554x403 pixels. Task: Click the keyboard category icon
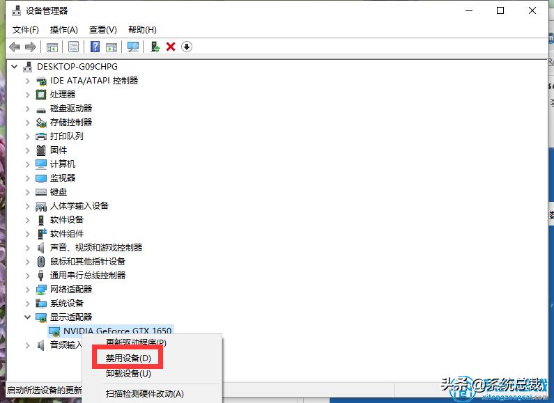coord(41,192)
